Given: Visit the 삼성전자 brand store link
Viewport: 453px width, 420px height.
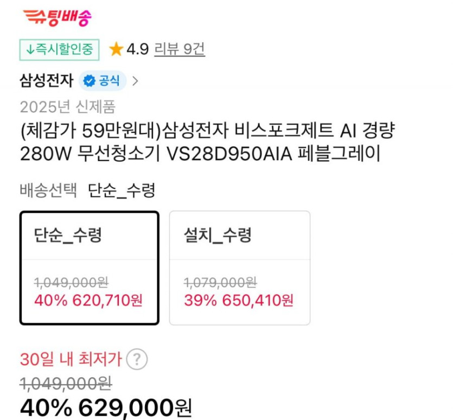Looking at the screenshot, I should [x=46, y=81].
